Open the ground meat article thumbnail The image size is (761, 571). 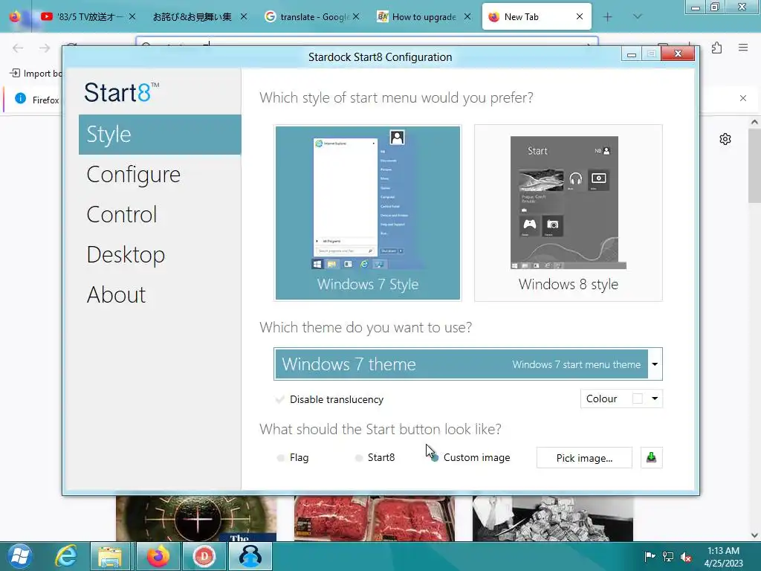(375, 518)
